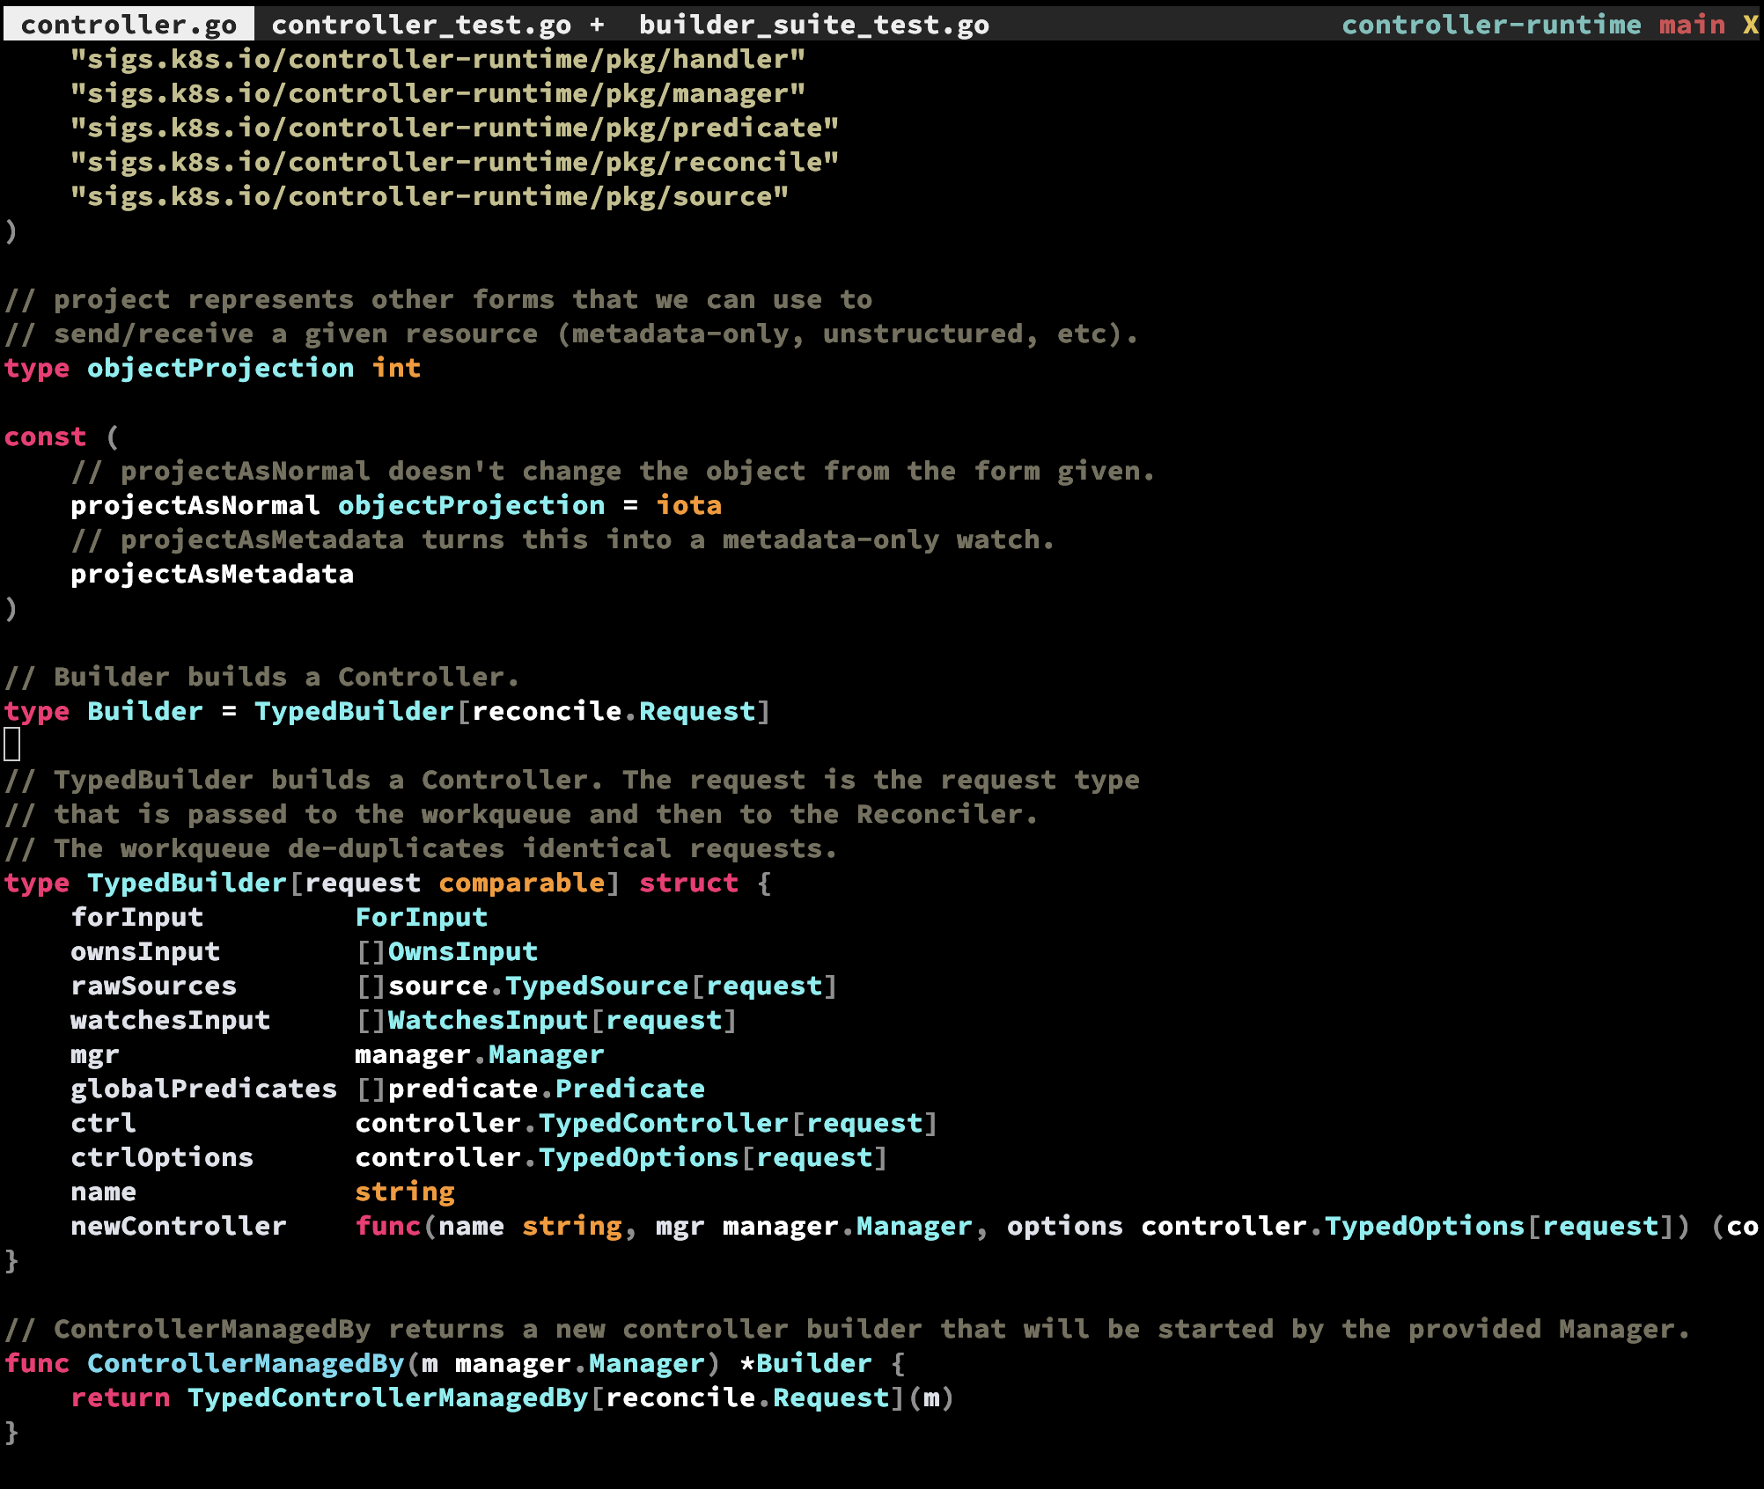
Task: Click TypedBuilder[reconcile.Request] in the alias line
Action: [x=512, y=711]
